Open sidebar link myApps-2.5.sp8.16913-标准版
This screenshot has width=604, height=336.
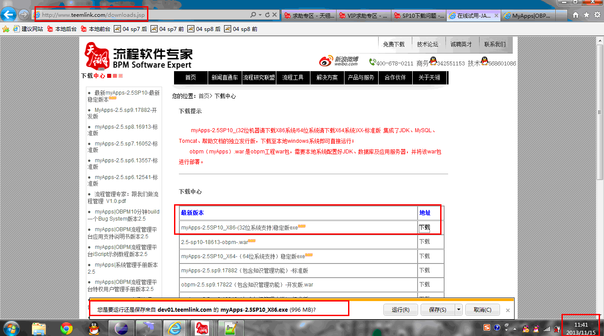click(x=123, y=130)
